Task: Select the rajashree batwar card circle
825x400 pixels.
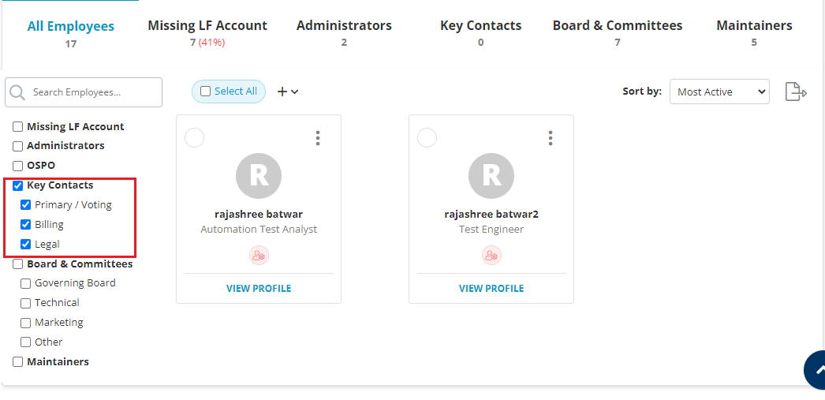Action: (194, 138)
